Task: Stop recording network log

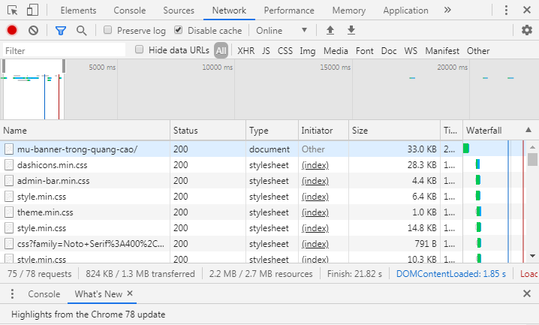Action: coord(12,30)
